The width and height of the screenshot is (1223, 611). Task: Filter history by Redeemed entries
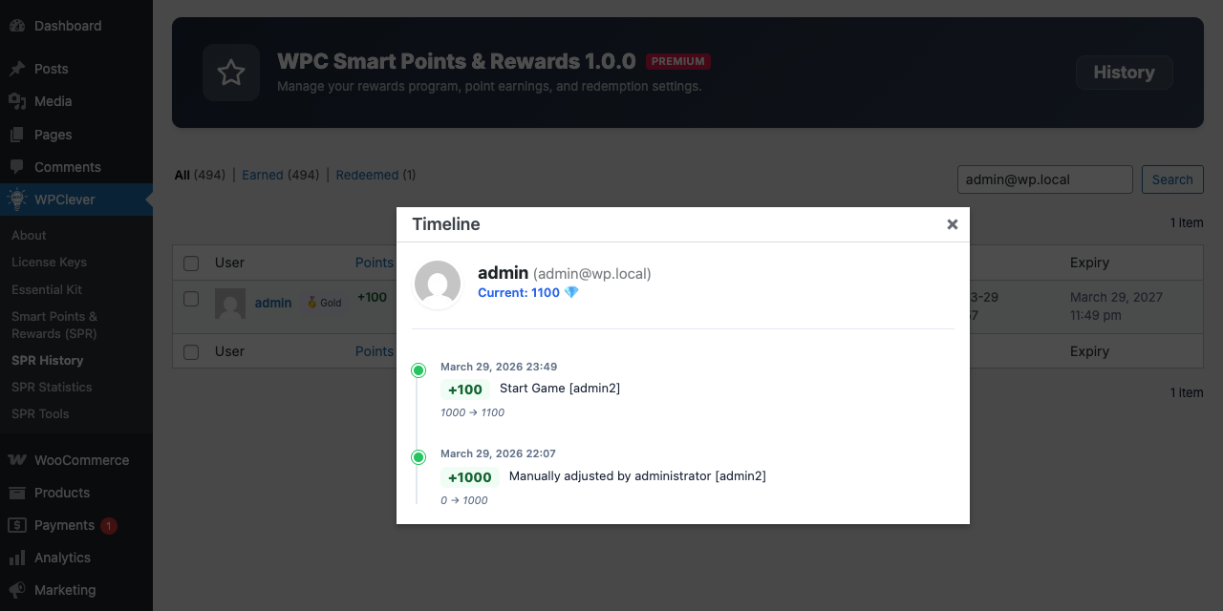pos(367,175)
